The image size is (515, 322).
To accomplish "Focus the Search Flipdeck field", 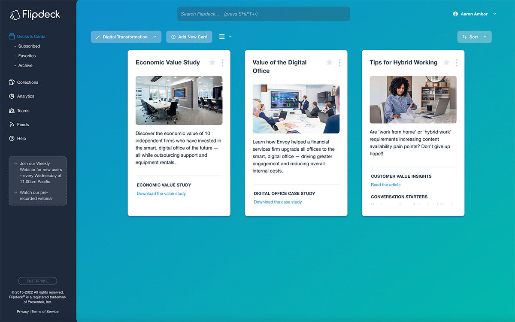I will click(x=264, y=14).
